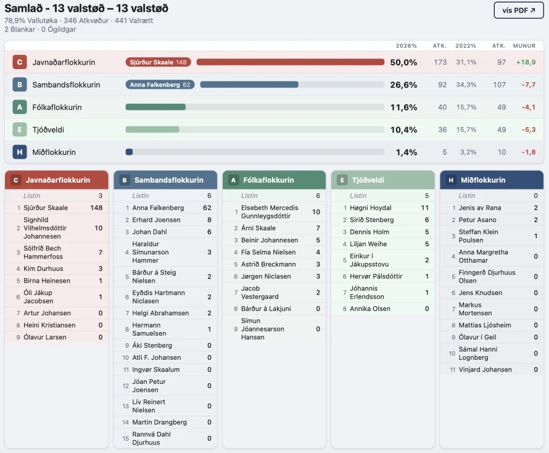Click the Listin row in Sambandsflokkurin card
The image size is (549, 453).
pos(165,196)
